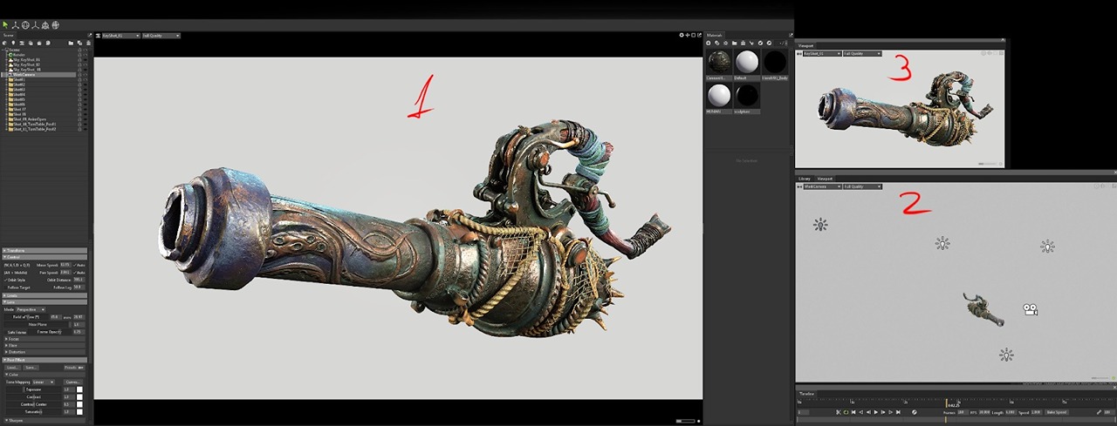This screenshot has width=1117, height=426.
Task: Click the Scene panel pop-out icon
Action: [x=89, y=35]
